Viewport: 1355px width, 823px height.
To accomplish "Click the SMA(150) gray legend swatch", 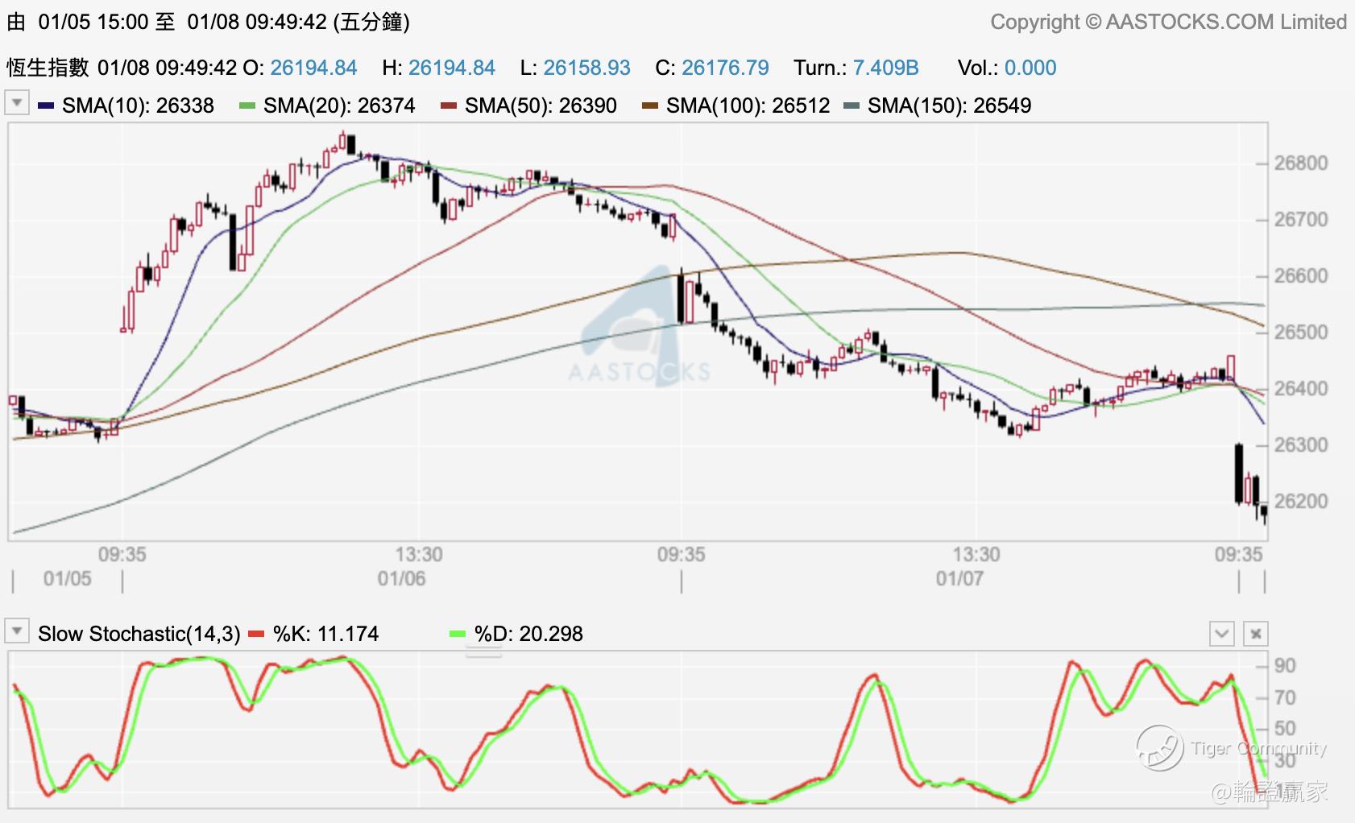I will [852, 105].
